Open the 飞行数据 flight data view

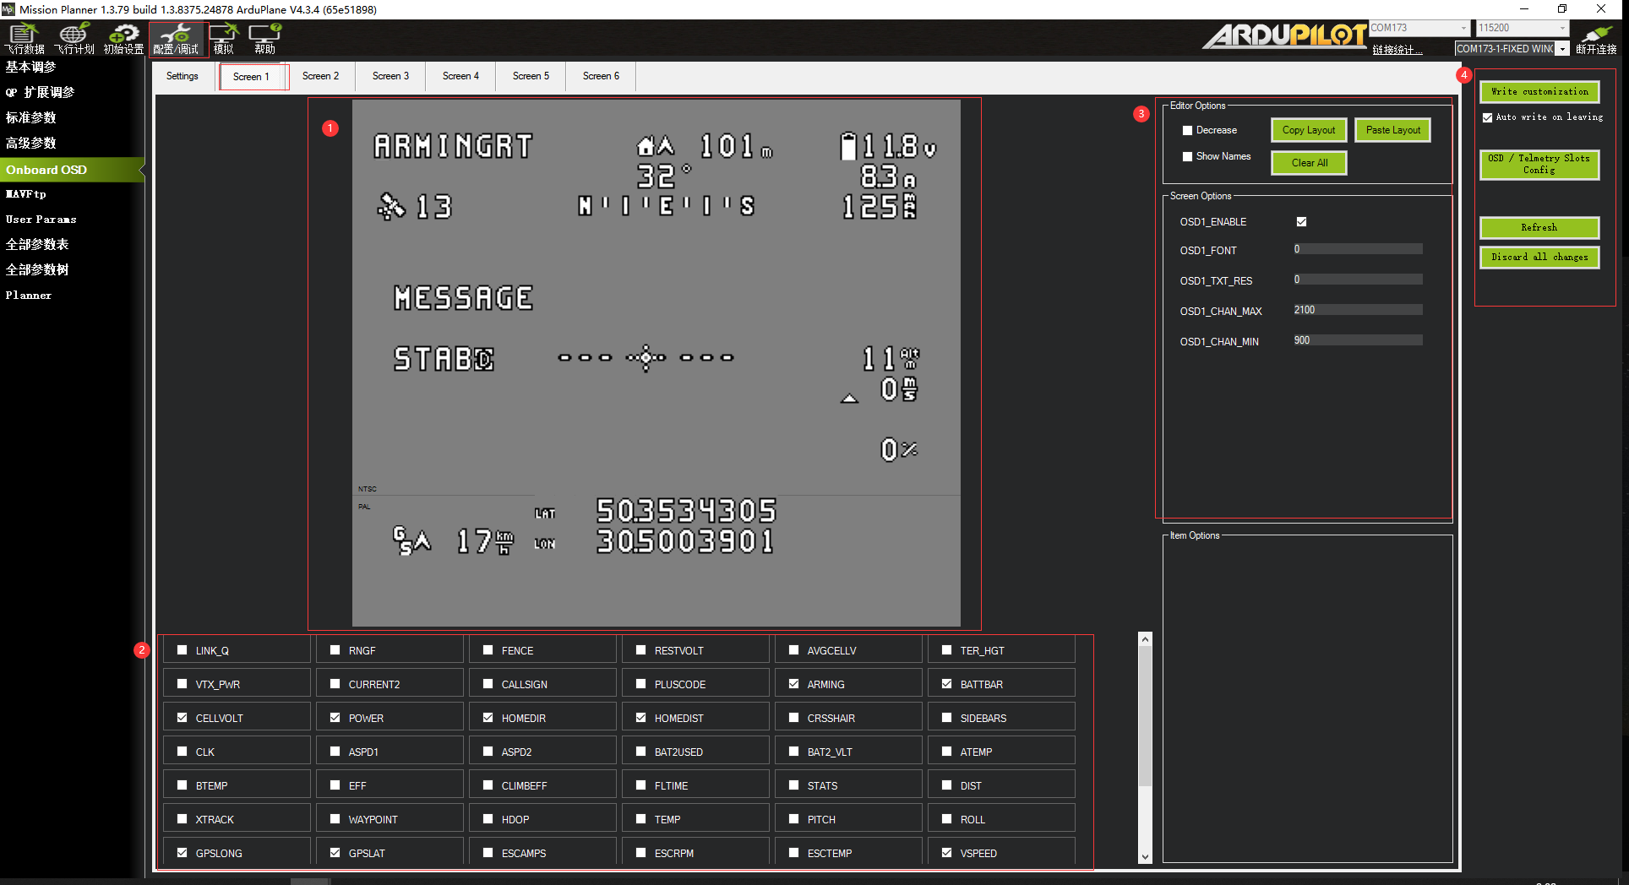pyautogui.click(x=25, y=39)
